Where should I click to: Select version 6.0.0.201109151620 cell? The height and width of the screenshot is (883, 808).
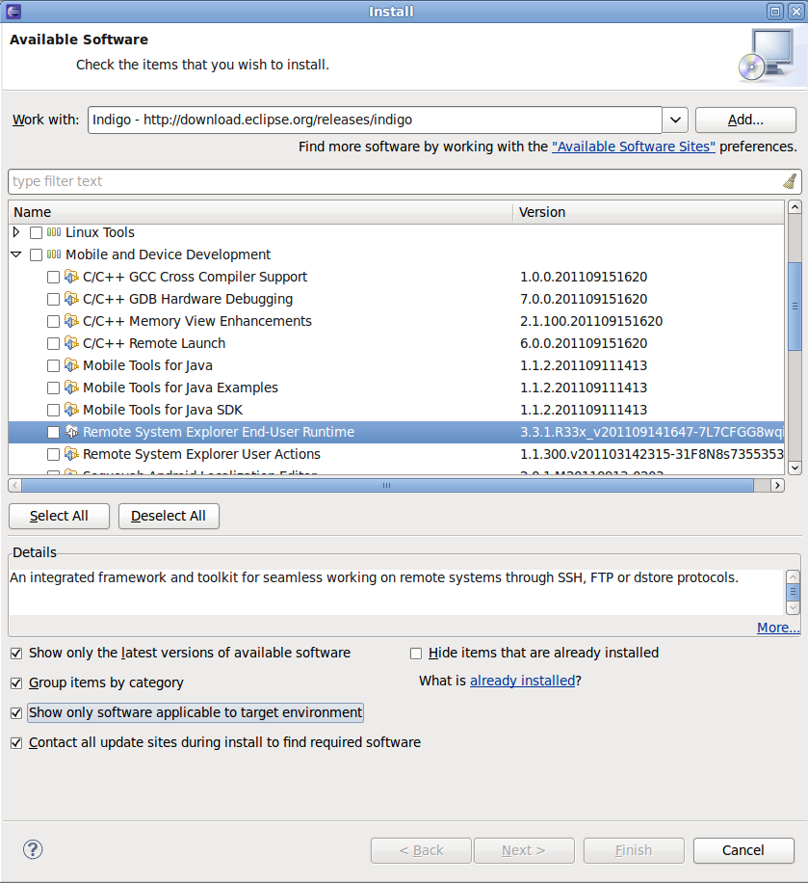tap(584, 343)
